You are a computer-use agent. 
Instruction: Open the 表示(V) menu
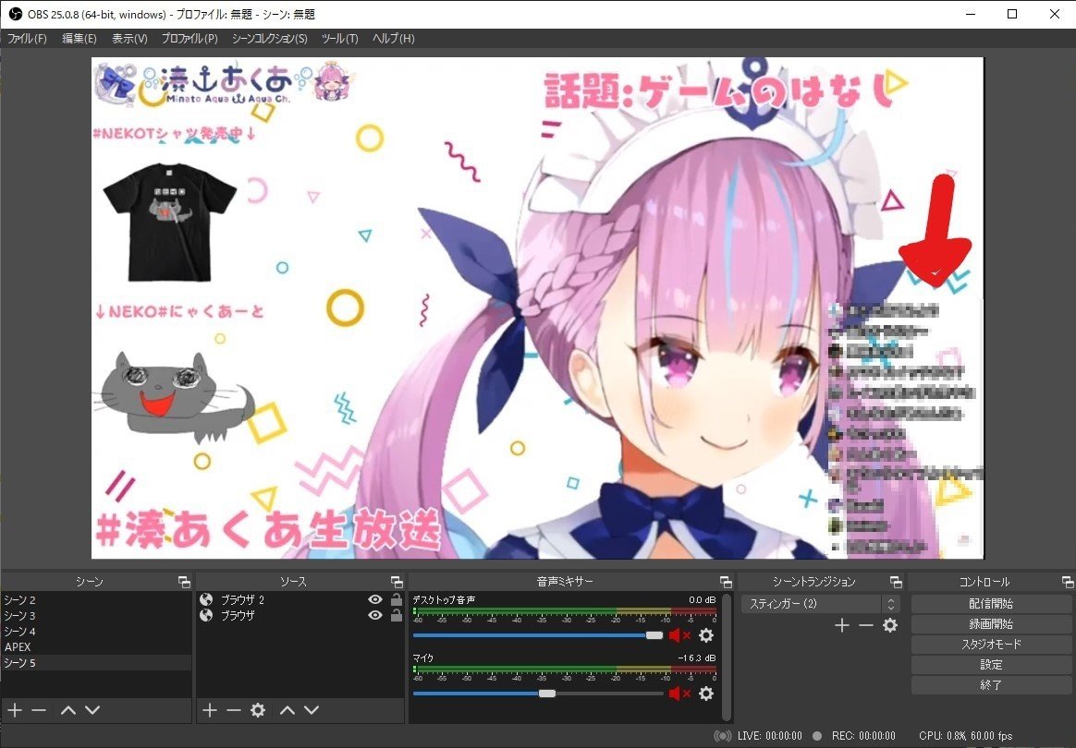click(x=129, y=39)
